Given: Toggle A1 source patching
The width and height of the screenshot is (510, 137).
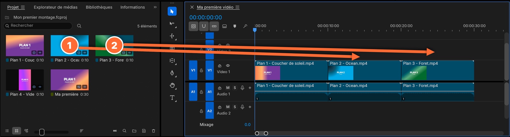Looking at the screenshot, I should point(193,92).
